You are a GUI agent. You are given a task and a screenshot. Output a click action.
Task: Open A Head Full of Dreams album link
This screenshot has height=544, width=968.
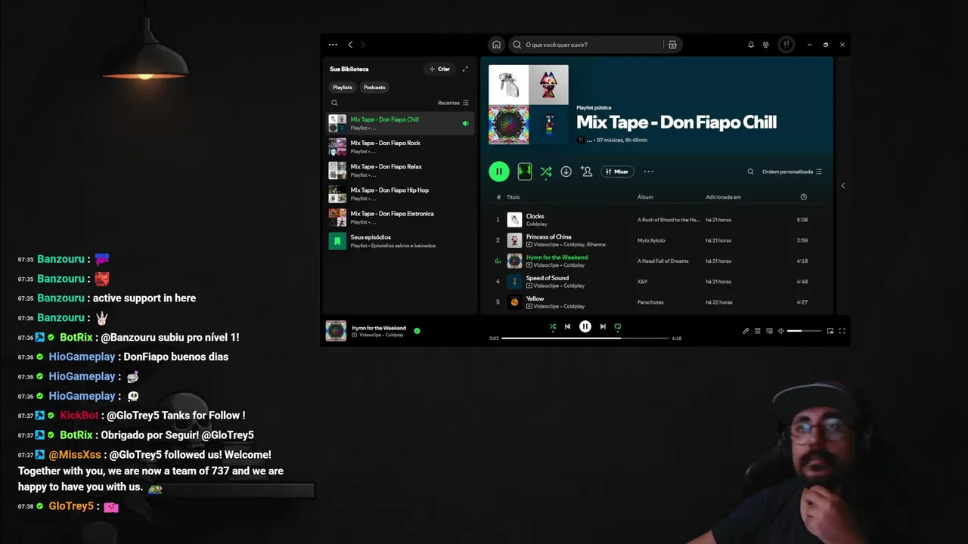[x=663, y=261]
